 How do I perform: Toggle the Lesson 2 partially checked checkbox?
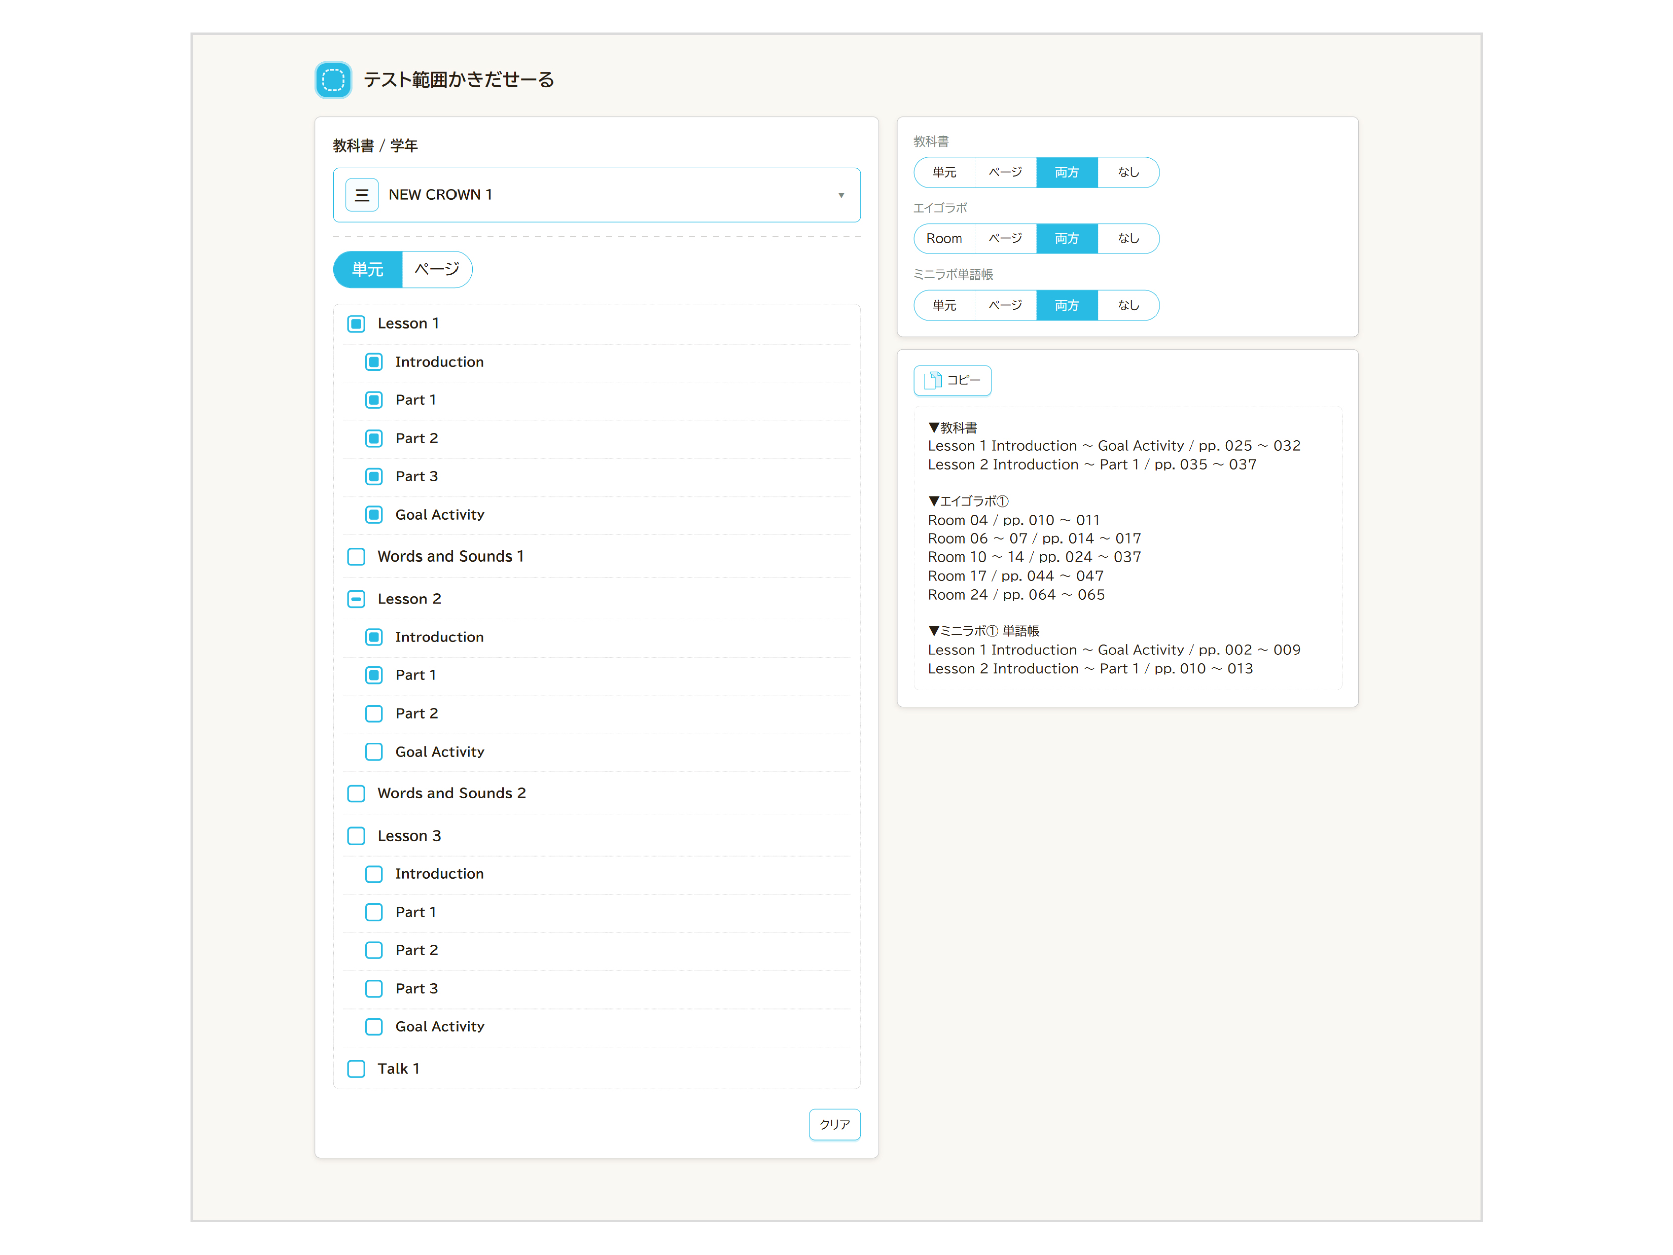(356, 599)
